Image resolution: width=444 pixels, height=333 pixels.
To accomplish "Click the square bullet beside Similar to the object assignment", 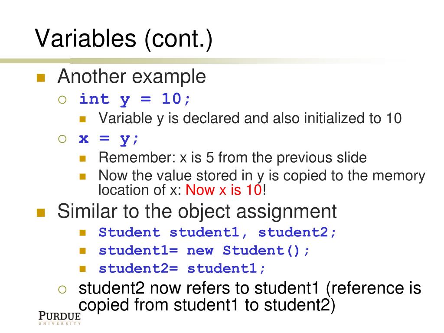I will tap(41, 212).
